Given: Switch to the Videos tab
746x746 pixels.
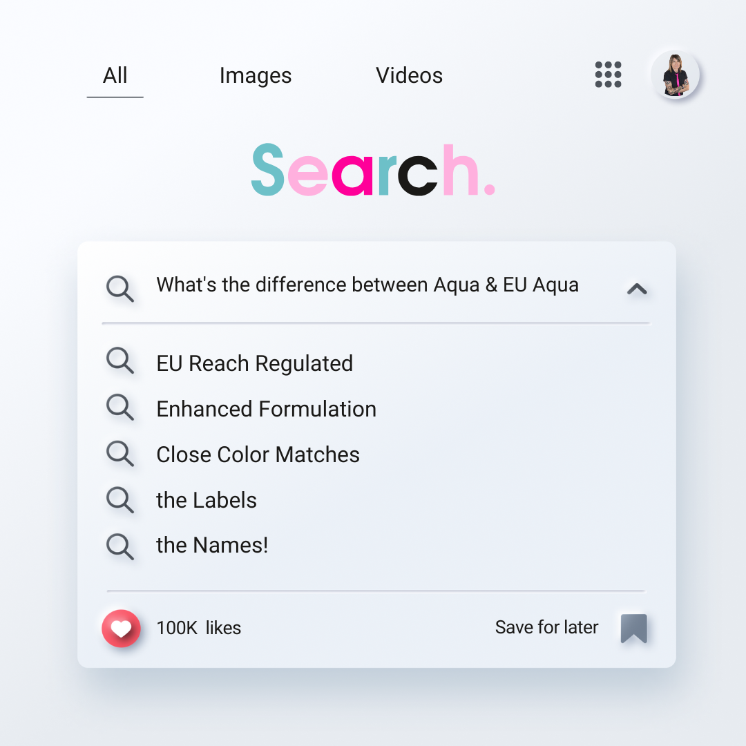Looking at the screenshot, I should click(x=409, y=76).
